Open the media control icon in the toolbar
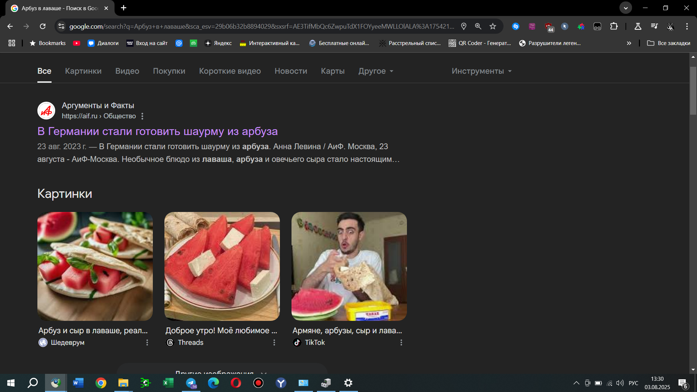The image size is (697, 392). [654, 26]
